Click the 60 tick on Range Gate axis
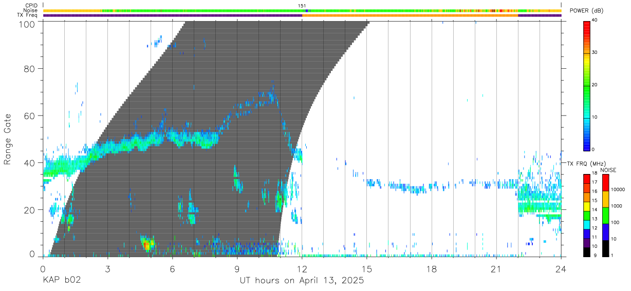Image resolution: width=631 pixels, height=291 pixels. click(x=30, y=115)
